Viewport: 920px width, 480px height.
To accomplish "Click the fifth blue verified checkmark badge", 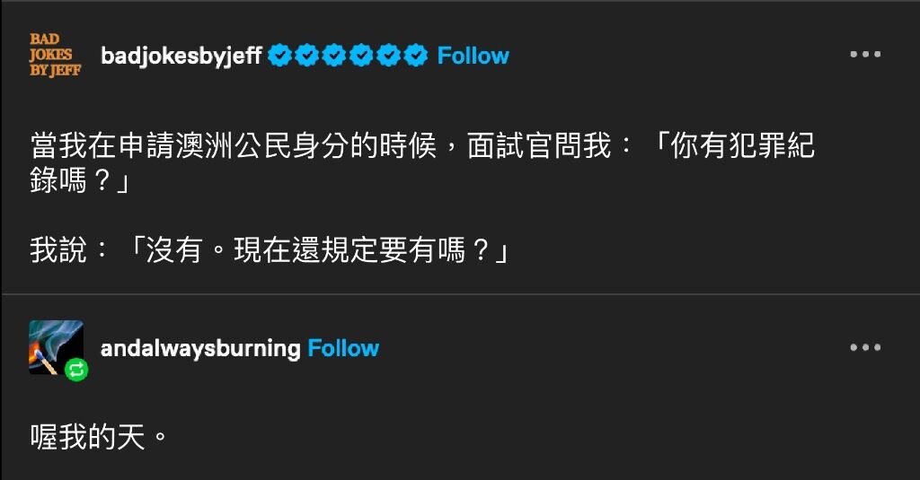I will 388,55.
